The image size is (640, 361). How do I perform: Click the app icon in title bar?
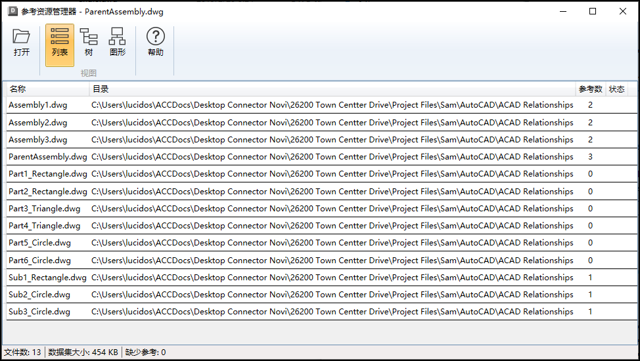pyautogui.click(x=12, y=11)
